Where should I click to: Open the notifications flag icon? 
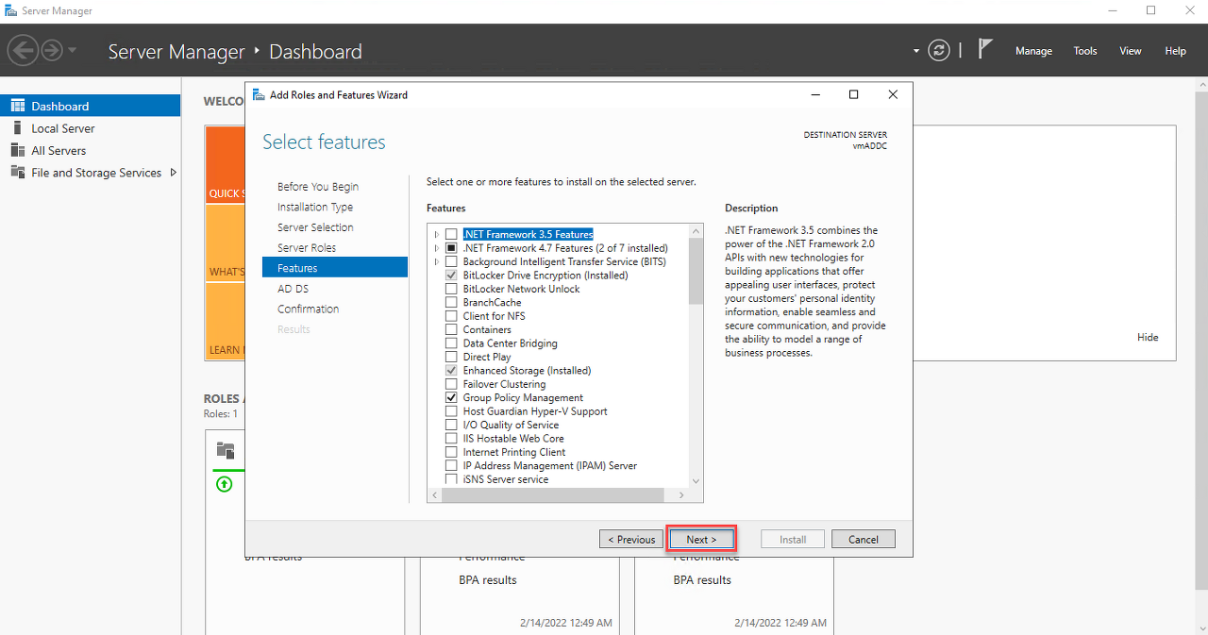pyautogui.click(x=984, y=49)
